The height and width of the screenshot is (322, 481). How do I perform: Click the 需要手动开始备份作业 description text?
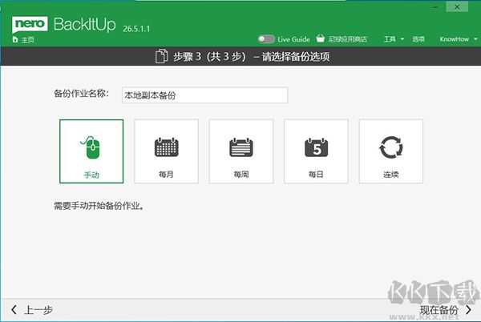(x=99, y=206)
